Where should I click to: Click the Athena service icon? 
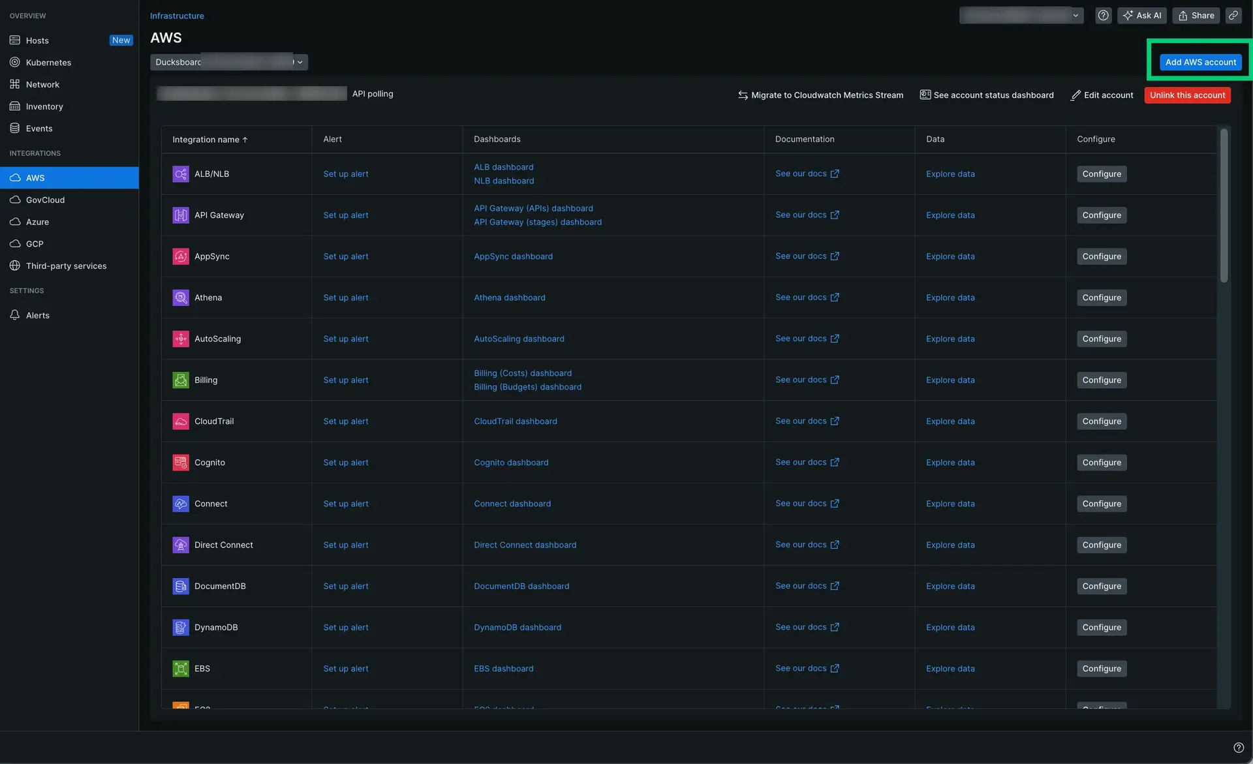tap(181, 298)
